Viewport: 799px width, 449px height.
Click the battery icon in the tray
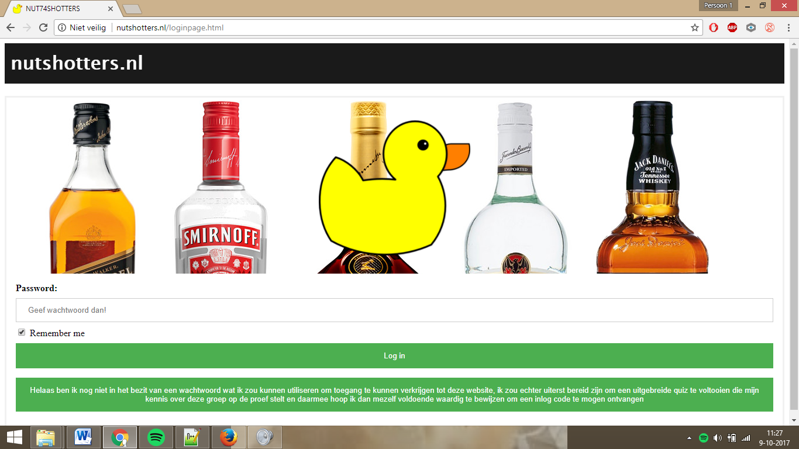pyautogui.click(x=732, y=437)
